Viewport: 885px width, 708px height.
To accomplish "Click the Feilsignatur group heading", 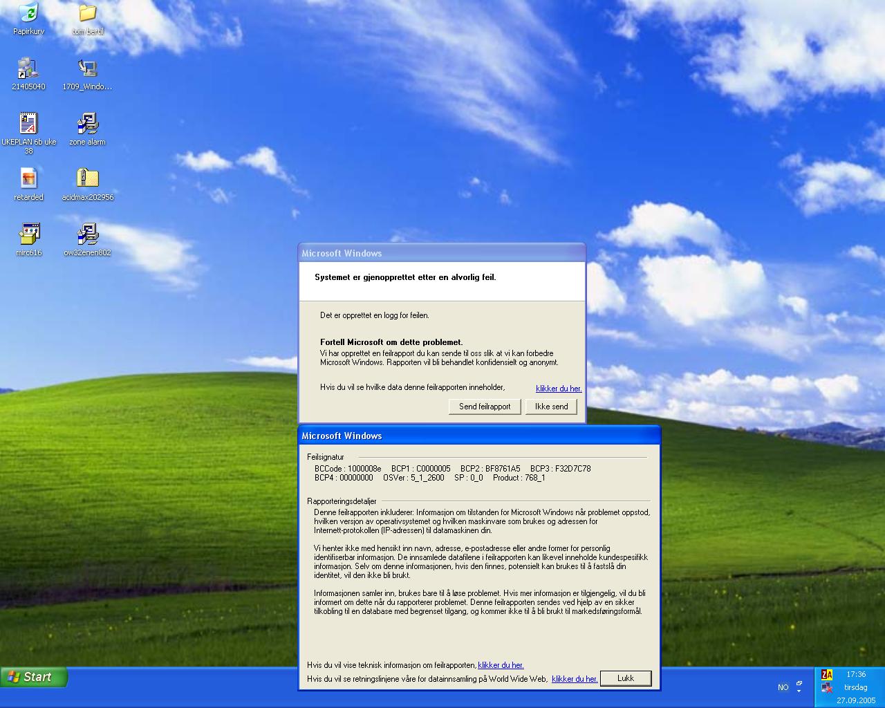I will click(x=325, y=457).
